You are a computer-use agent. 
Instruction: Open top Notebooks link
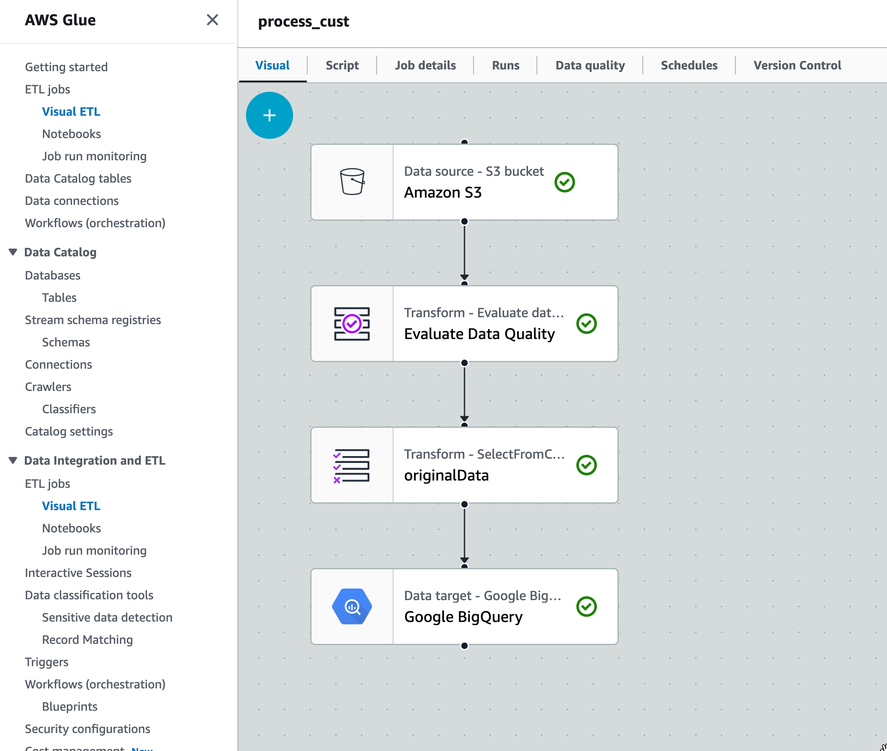[72, 134]
